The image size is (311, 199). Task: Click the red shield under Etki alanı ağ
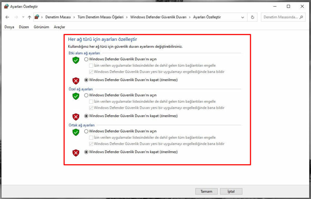pyautogui.click(x=76, y=81)
